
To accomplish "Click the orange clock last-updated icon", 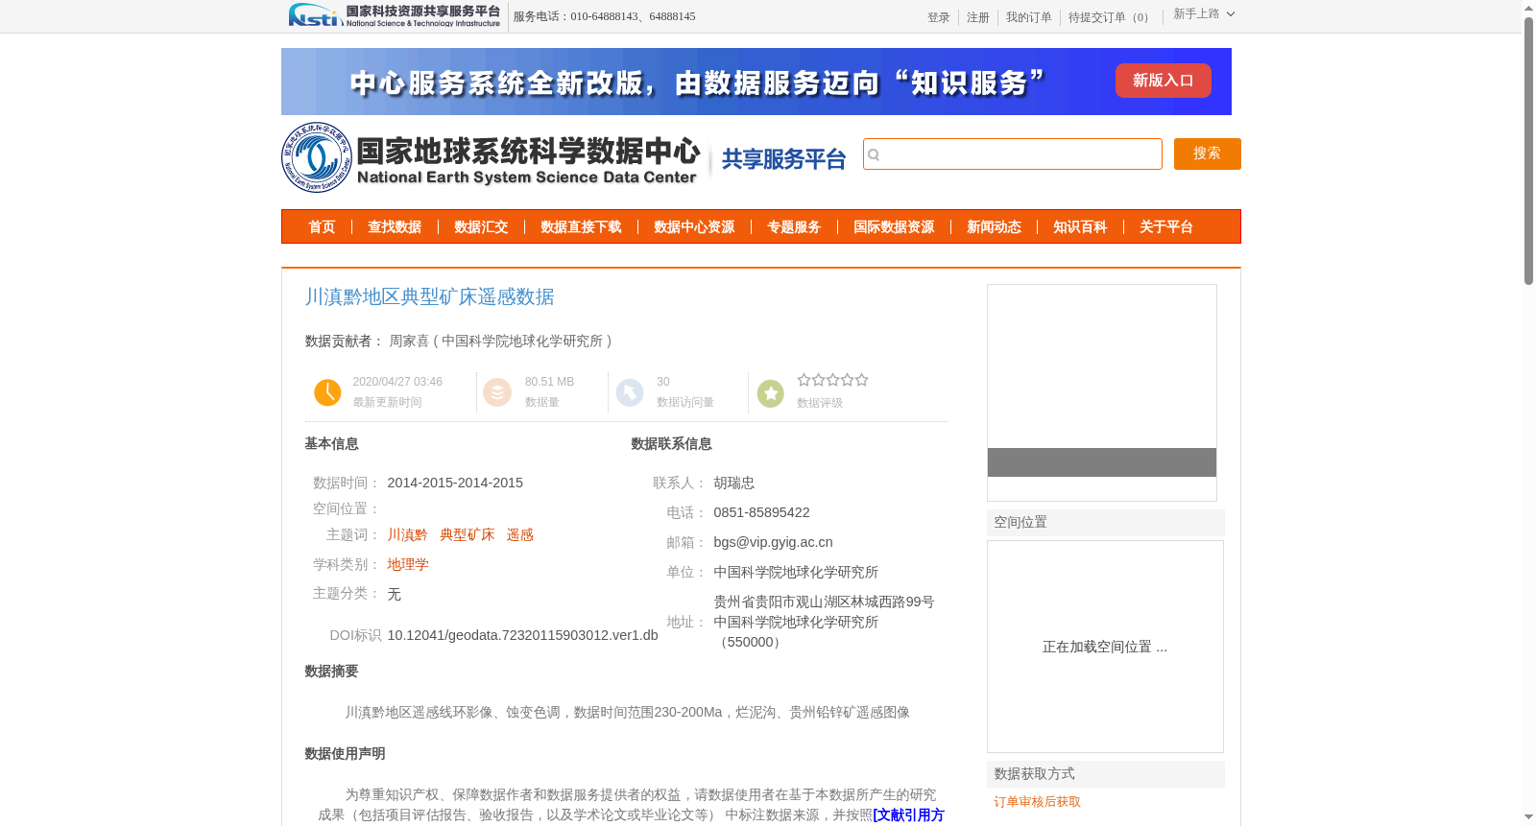I will click(x=327, y=392).
